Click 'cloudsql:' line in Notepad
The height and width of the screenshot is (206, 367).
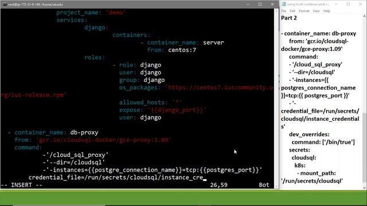[x=304, y=158]
